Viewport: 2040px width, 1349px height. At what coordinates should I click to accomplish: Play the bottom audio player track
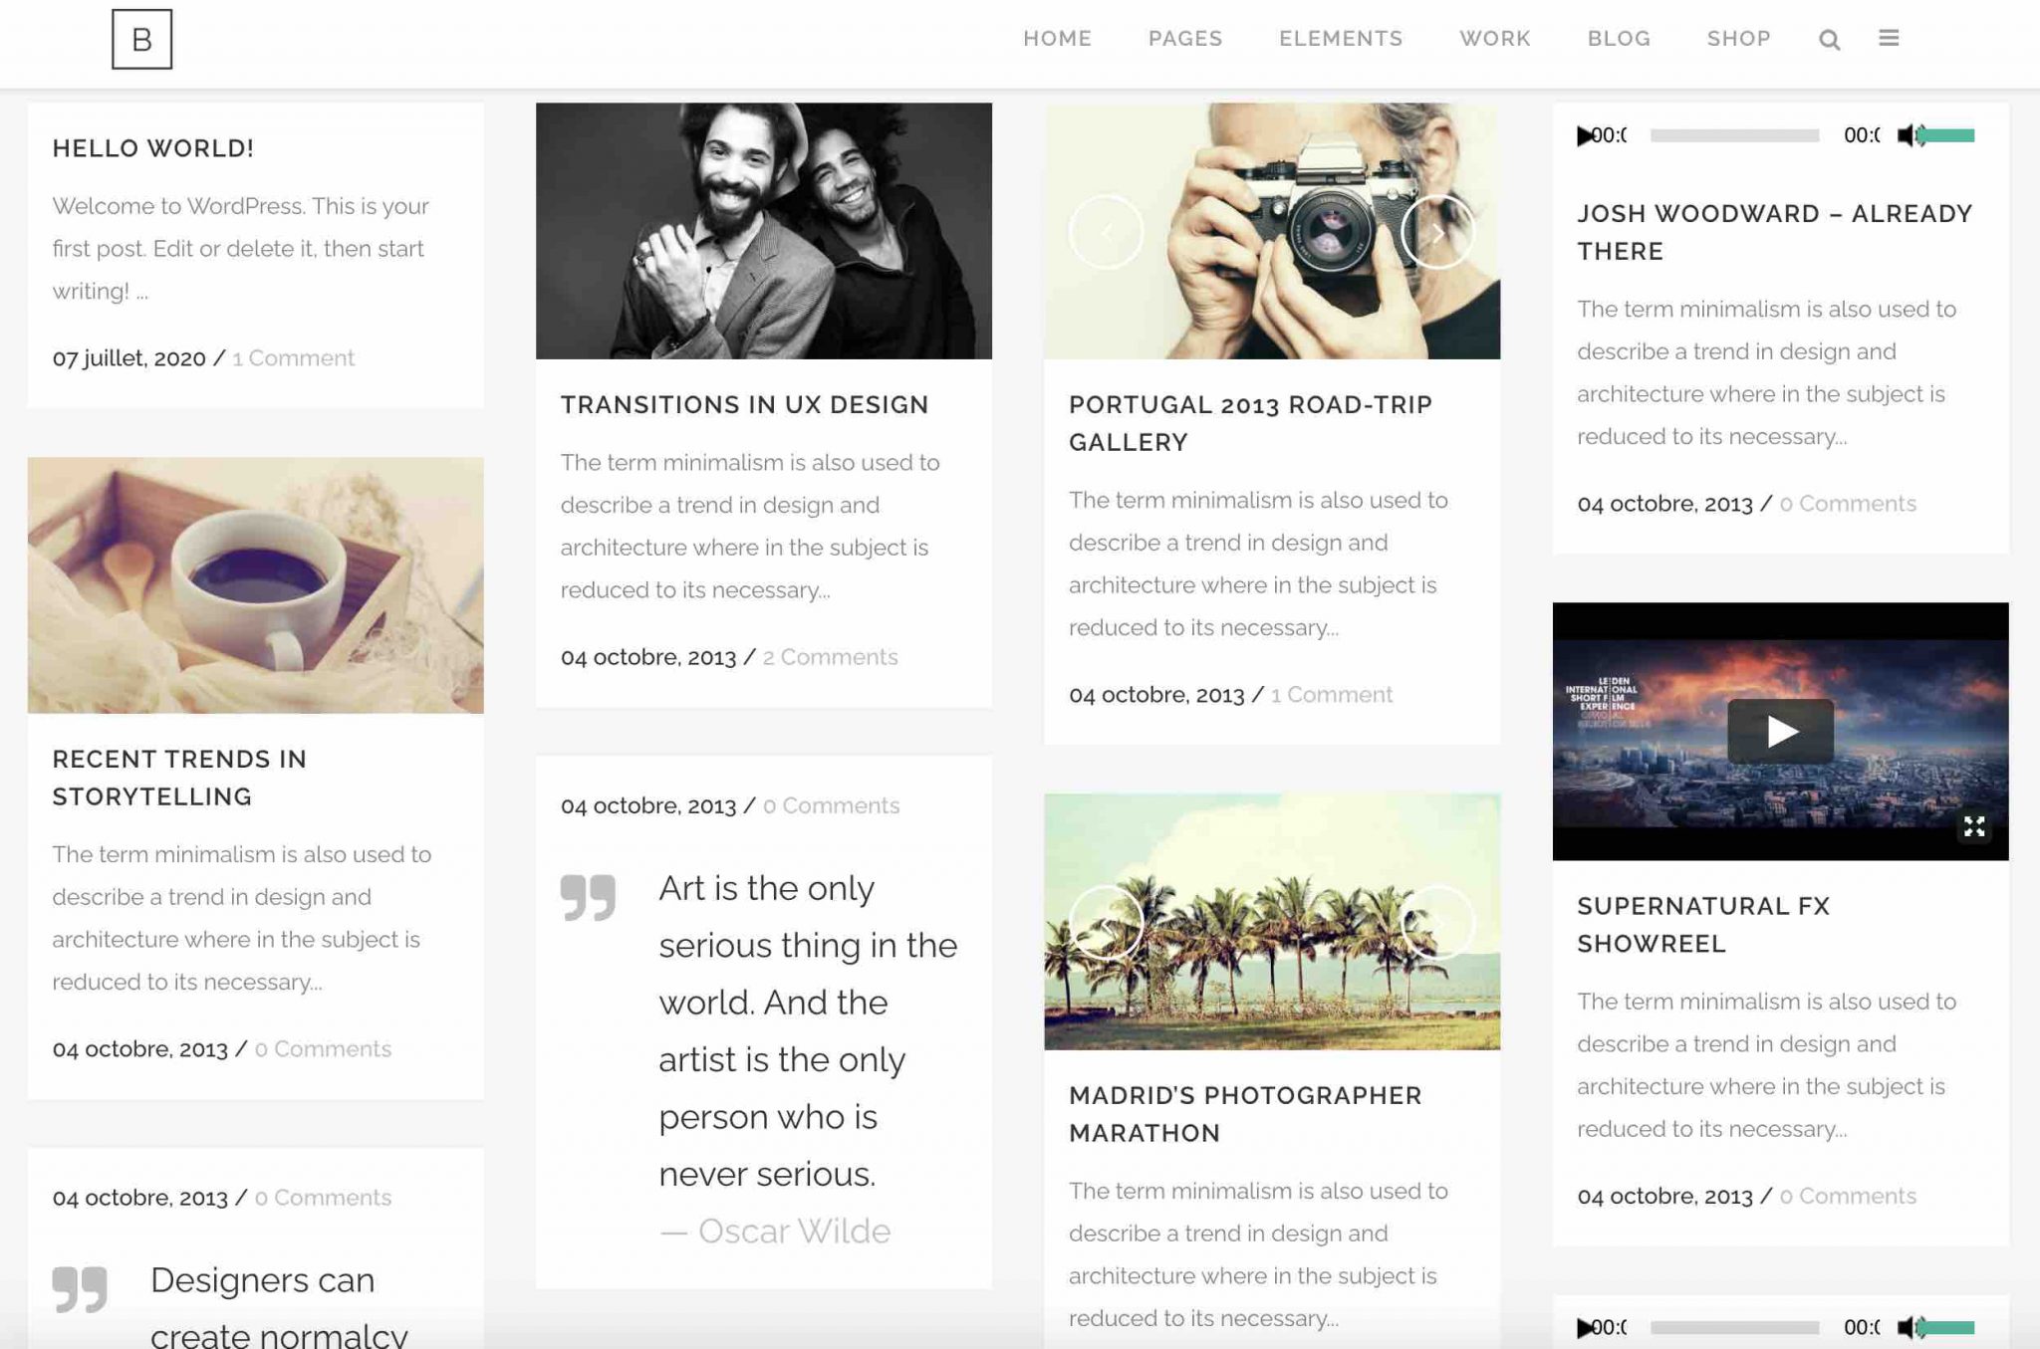point(1584,1327)
